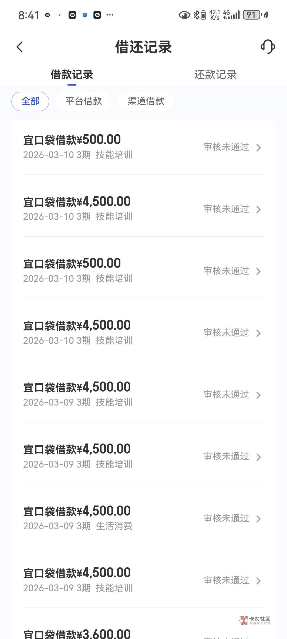The width and height of the screenshot is (287, 639).
Task: Tap the back arrow icon
Action: (20, 47)
